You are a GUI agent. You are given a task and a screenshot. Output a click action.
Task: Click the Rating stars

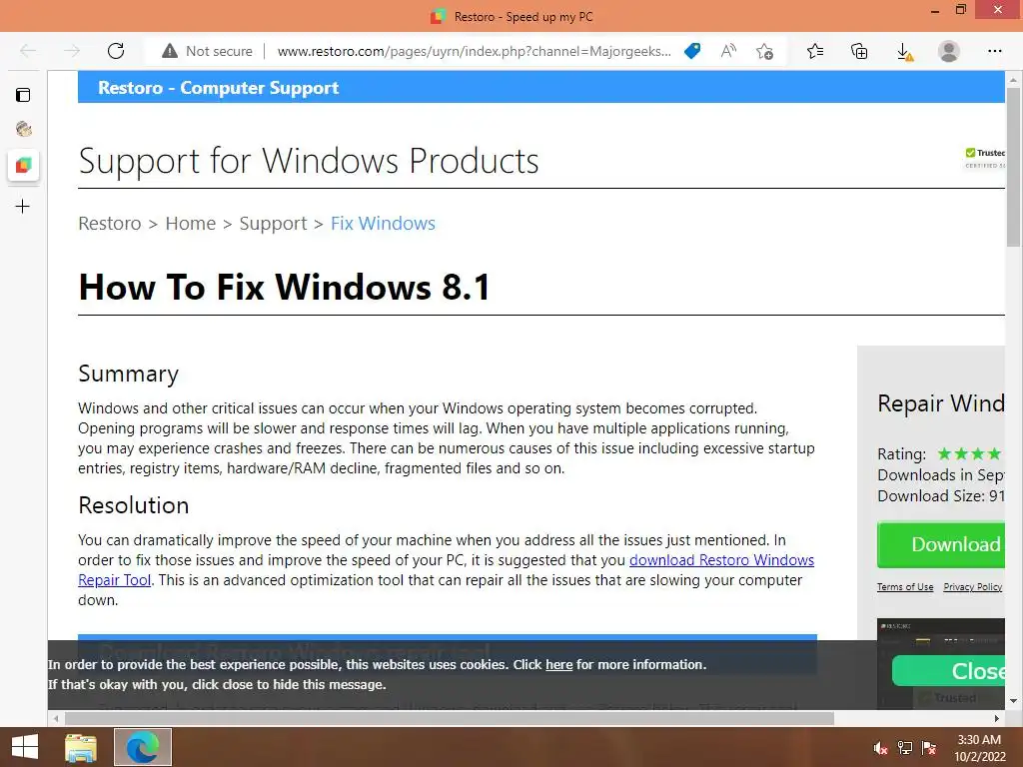[x=969, y=453]
